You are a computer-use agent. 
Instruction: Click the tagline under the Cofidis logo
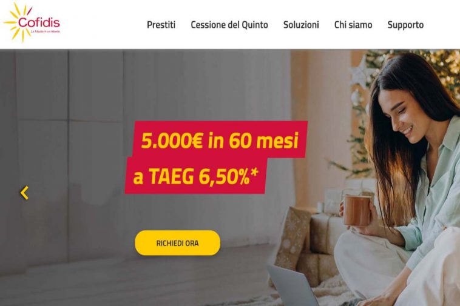[x=46, y=32]
